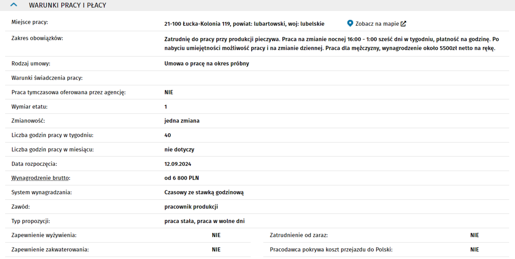
Task: Click the praca stała, praca w wolne dni value
Action: coord(204,221)
